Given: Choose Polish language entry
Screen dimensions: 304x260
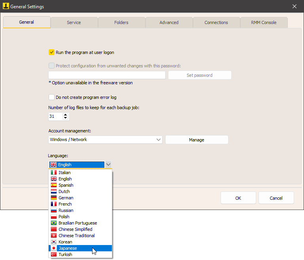Looking at the screenshot, I should pos(80,217).
